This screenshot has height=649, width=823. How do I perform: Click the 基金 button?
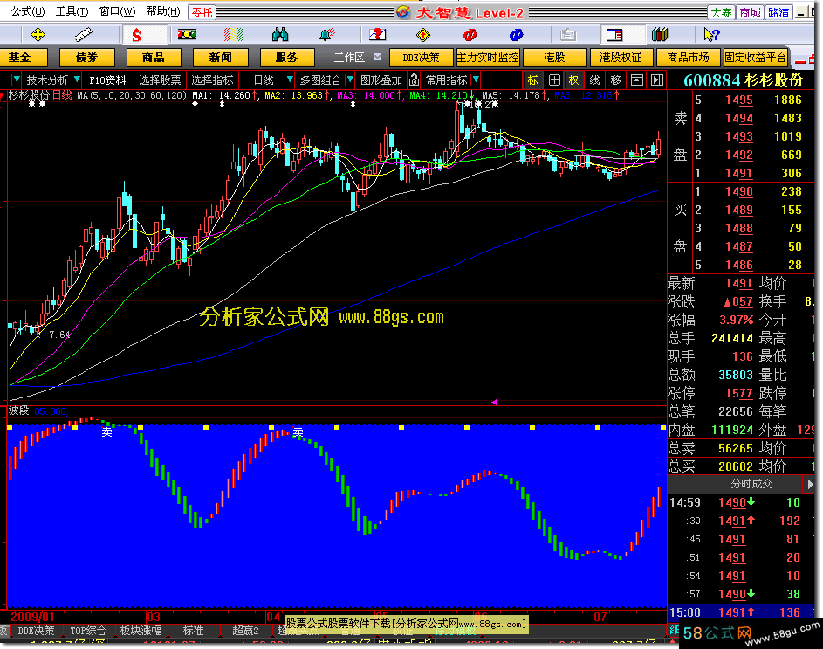click(20, 58)
